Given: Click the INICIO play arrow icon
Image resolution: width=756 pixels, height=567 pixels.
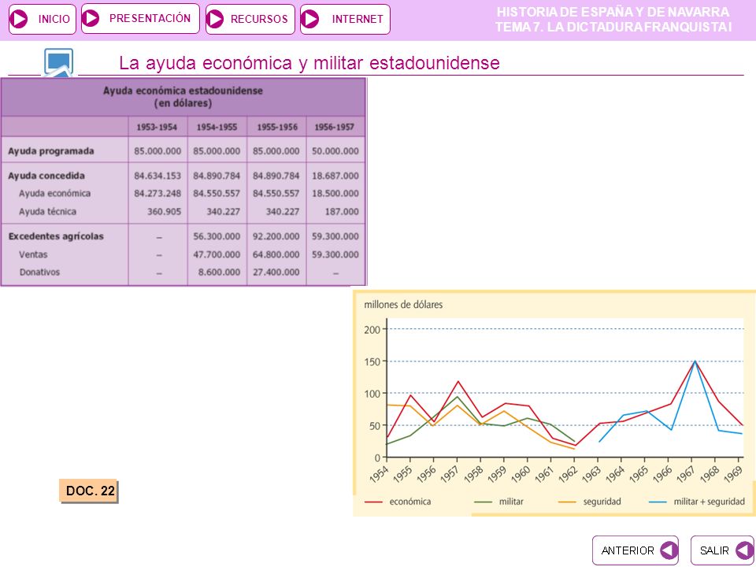Looking at the screenshot, I should coord(19,19).
